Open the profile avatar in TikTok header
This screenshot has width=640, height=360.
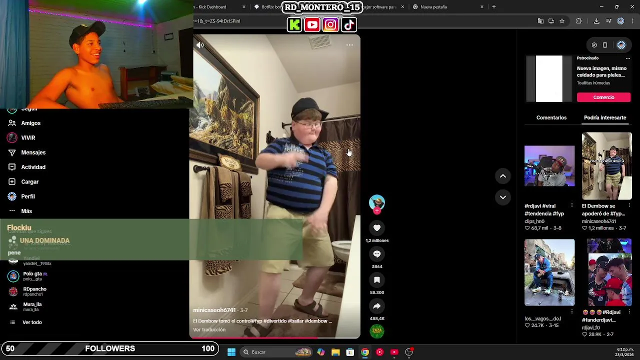tap(621, 45)
